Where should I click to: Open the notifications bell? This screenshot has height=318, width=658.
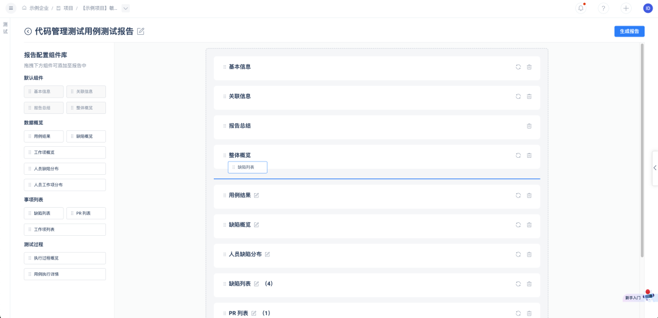click(581, 8)
